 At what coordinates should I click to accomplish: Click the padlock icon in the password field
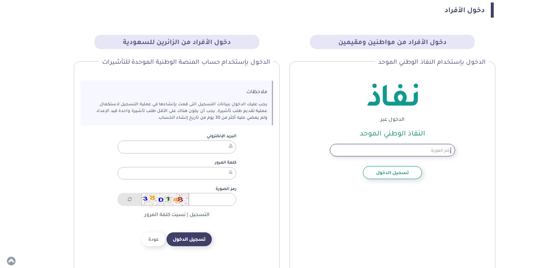pyautogui.click(x=231, y=172)
